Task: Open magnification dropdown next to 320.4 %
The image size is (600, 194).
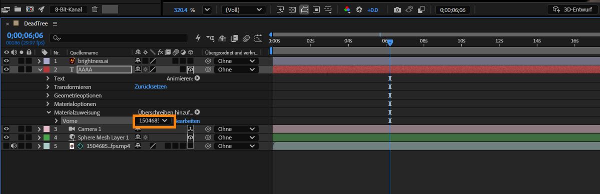Action: click(207, 10)
